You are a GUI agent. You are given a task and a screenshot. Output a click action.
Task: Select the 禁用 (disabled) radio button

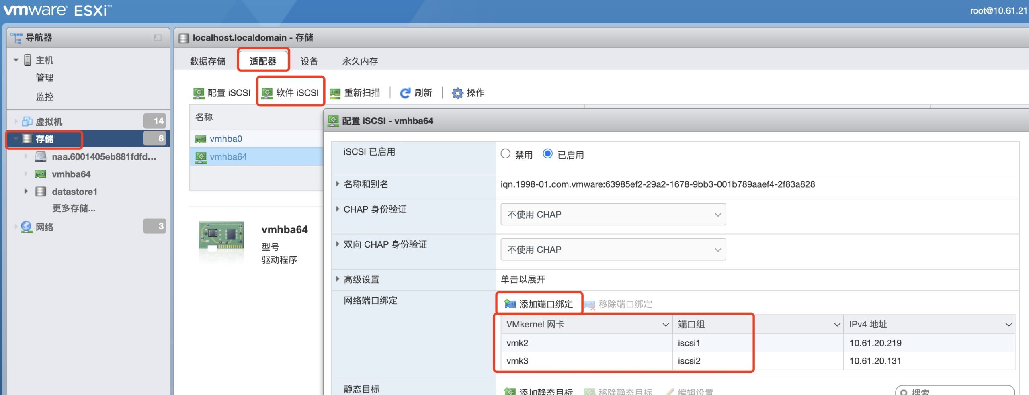(505, 154)
